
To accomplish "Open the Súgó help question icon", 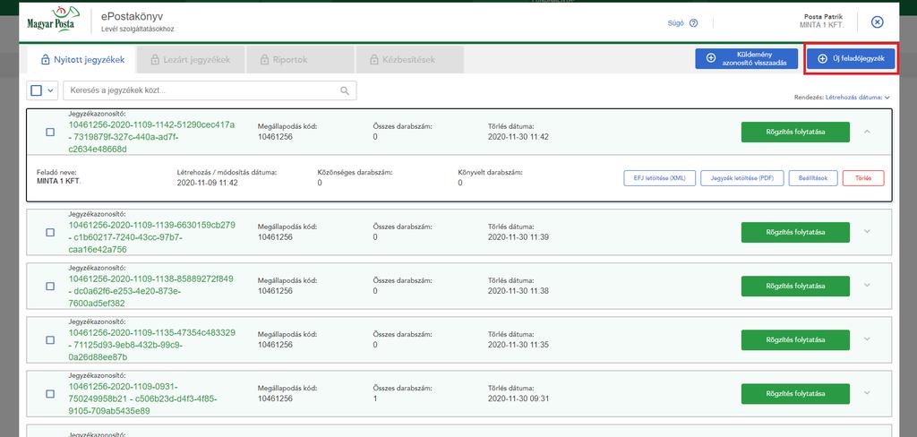I will (694, 23).
